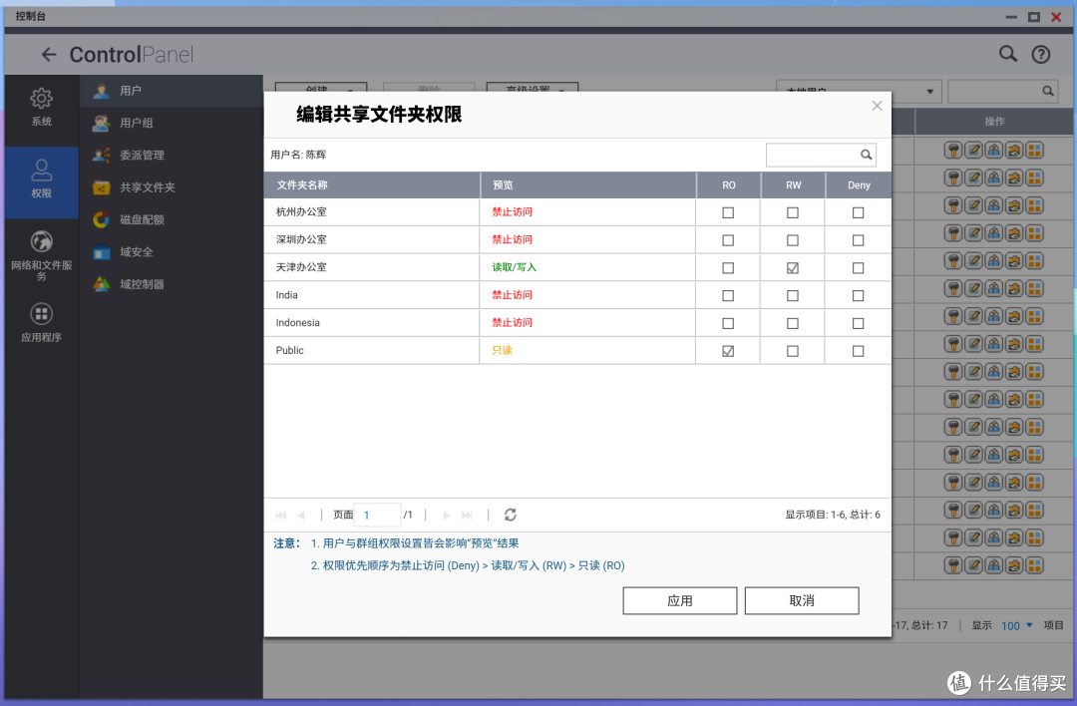The image size is (1077, 706).
Task: Jump to last page in dialog pager
Action: [x=467, y=516]
